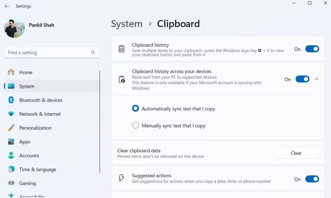Toggle off Clipboard history
The image size is (331, 198).
[x=312, y=49]
